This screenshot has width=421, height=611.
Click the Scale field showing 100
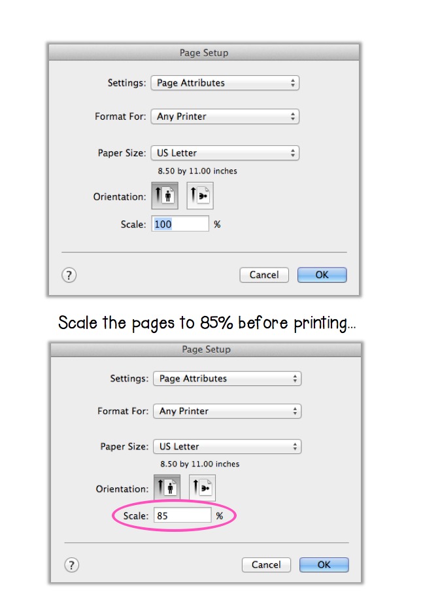click(180, 224)
